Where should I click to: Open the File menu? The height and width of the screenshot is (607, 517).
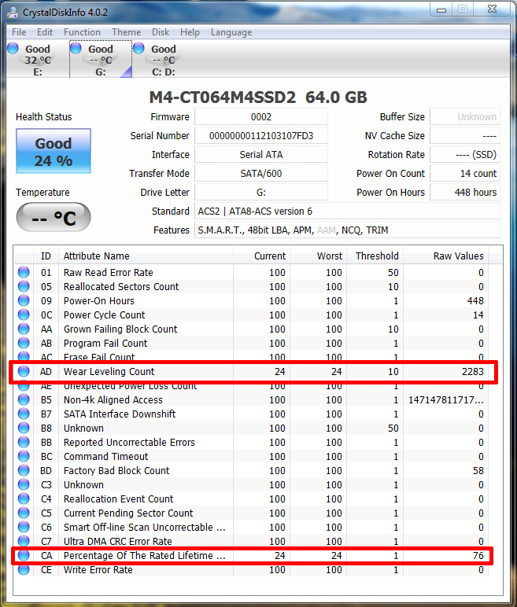tap(19, 32)
